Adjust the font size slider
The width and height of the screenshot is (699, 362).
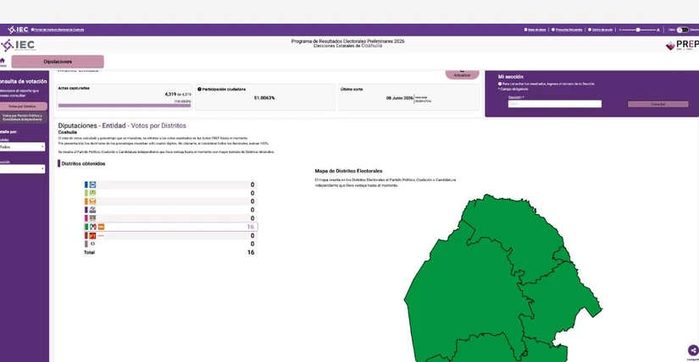(x=639, y=30)
